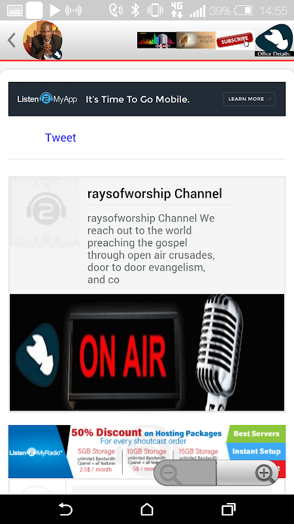Image resolution: width=294 pixels, height=524 pixels.
Task: Open the pastor profile picture
Action: (x=42, y=40)
